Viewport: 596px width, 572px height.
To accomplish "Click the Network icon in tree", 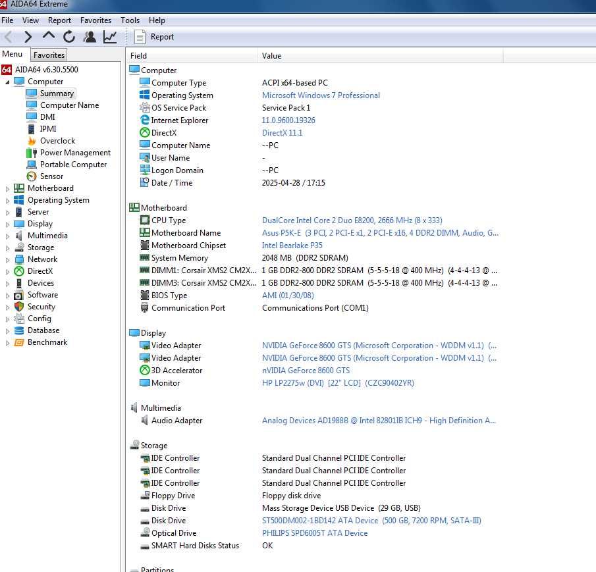I will coord(19,259).
